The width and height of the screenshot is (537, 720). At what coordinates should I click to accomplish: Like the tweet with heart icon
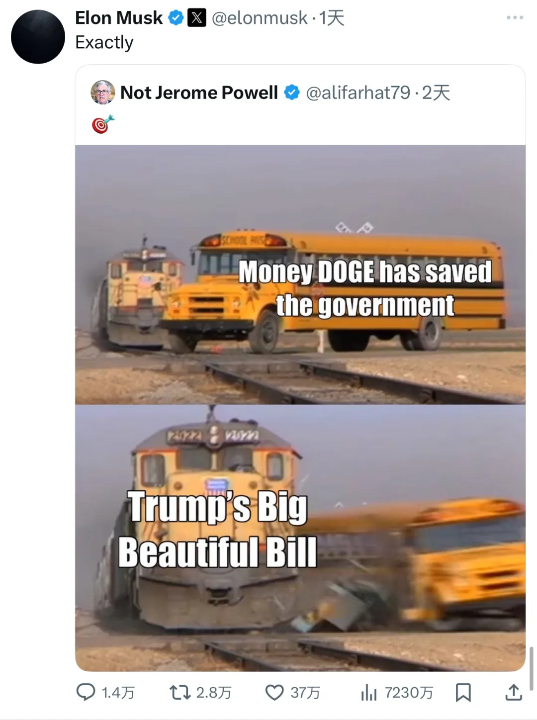click(274, 692)
